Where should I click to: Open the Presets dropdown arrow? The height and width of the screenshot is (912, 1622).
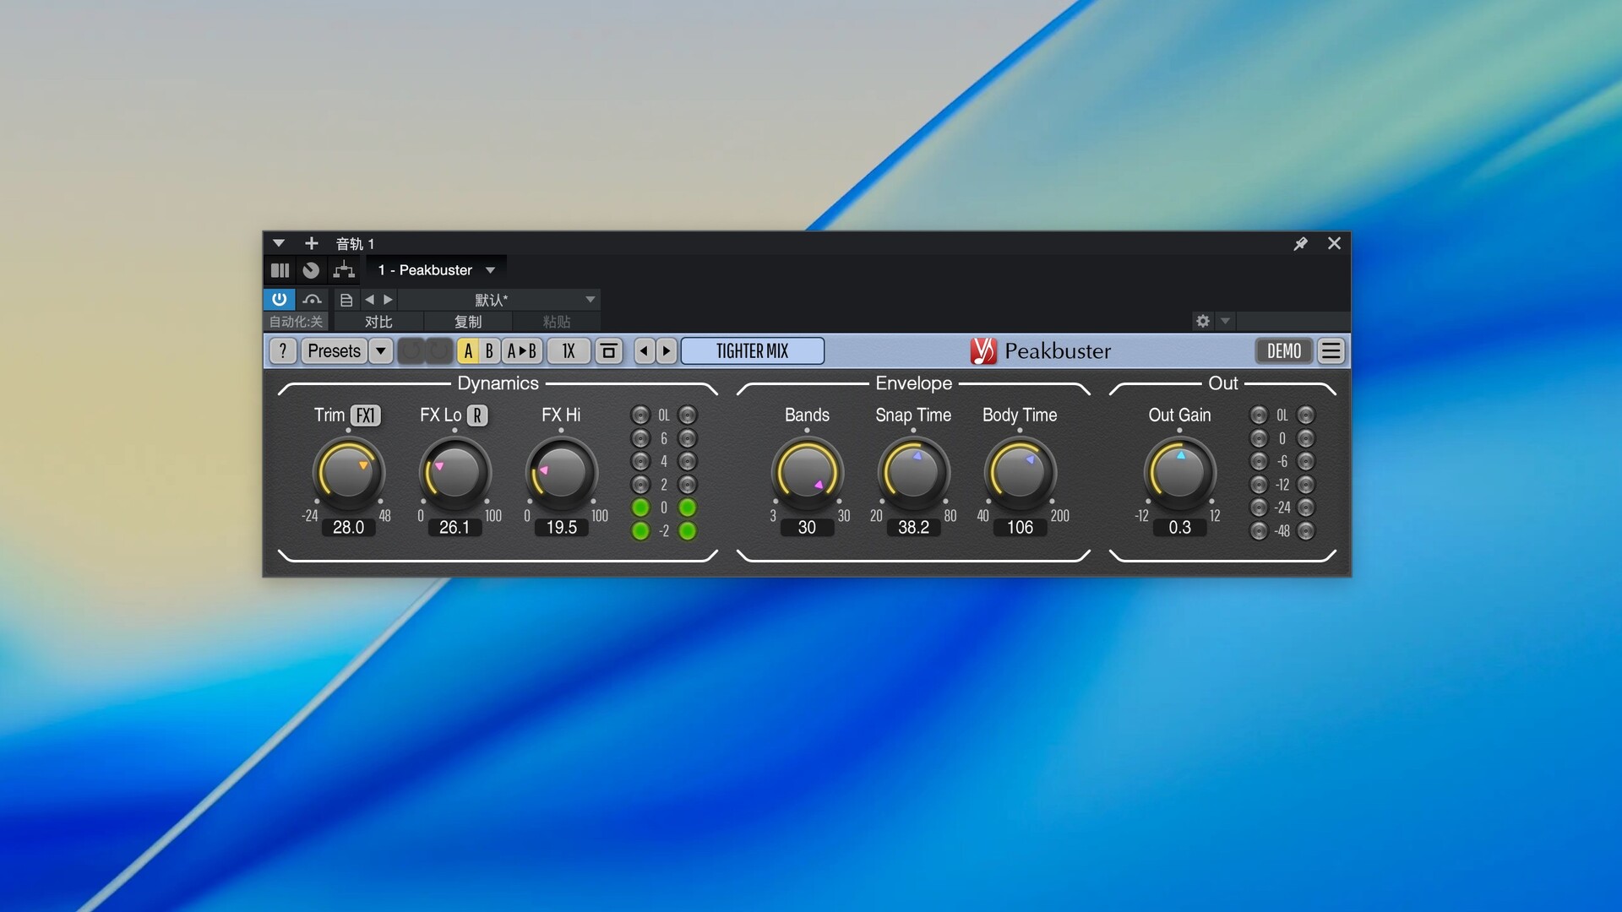tap(381, 351)
